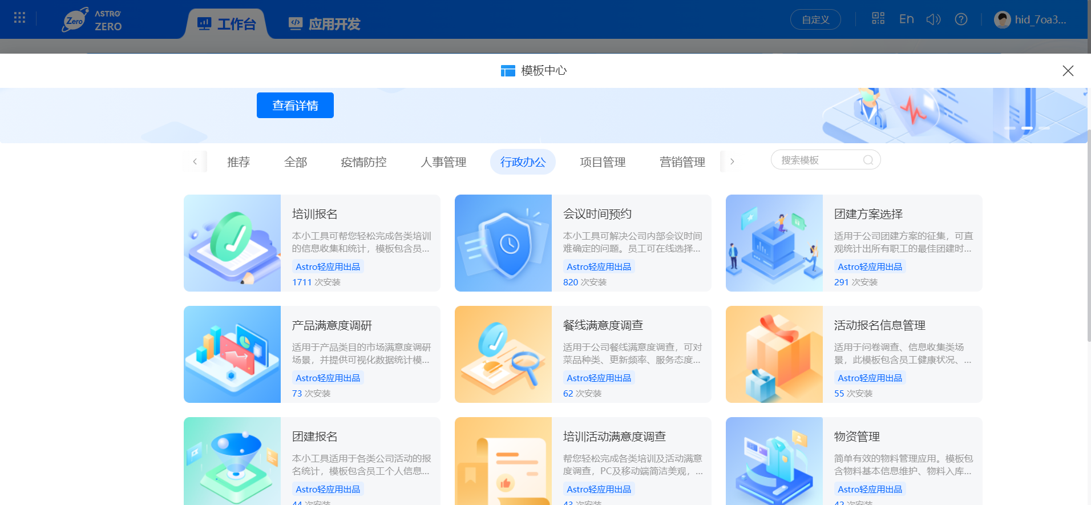The image size is (1091, 505).
Task: Click the Astro Zero logo
Action: coord(92,20)
